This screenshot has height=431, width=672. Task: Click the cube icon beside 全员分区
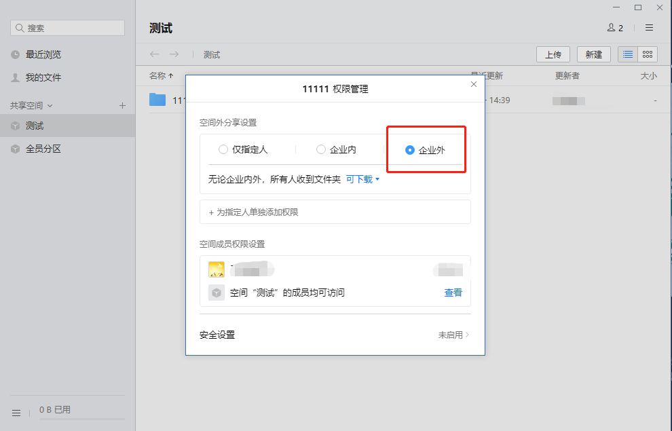[15, 149]
